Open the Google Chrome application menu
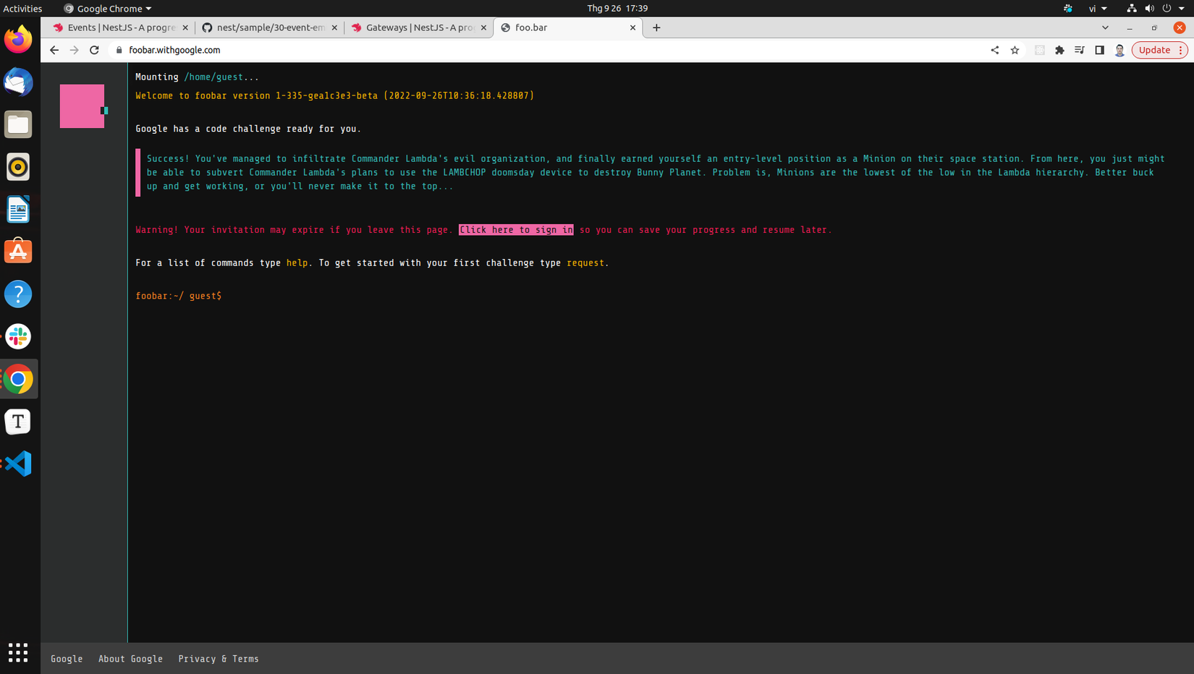 tap(107, 8)
